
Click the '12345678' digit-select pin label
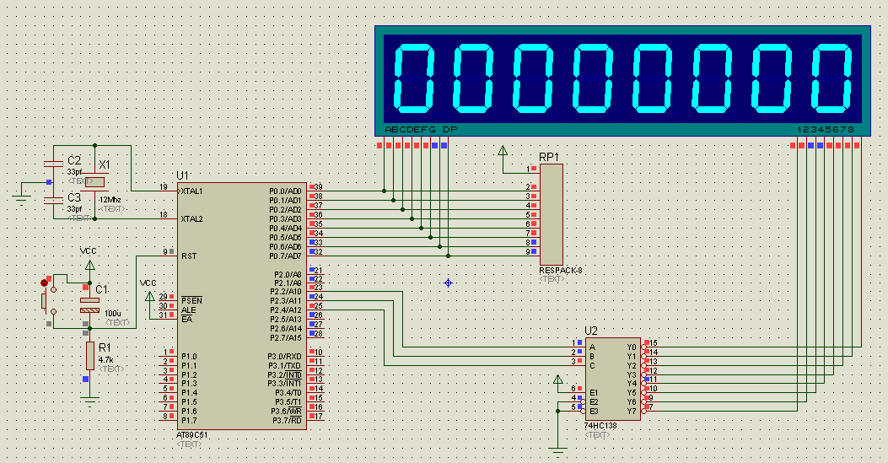coord(825,130)
